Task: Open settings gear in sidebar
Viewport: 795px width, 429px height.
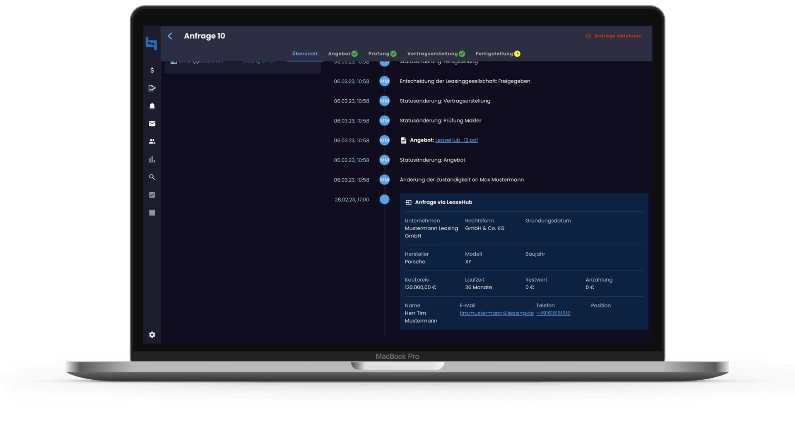Action: click(152, 335)
